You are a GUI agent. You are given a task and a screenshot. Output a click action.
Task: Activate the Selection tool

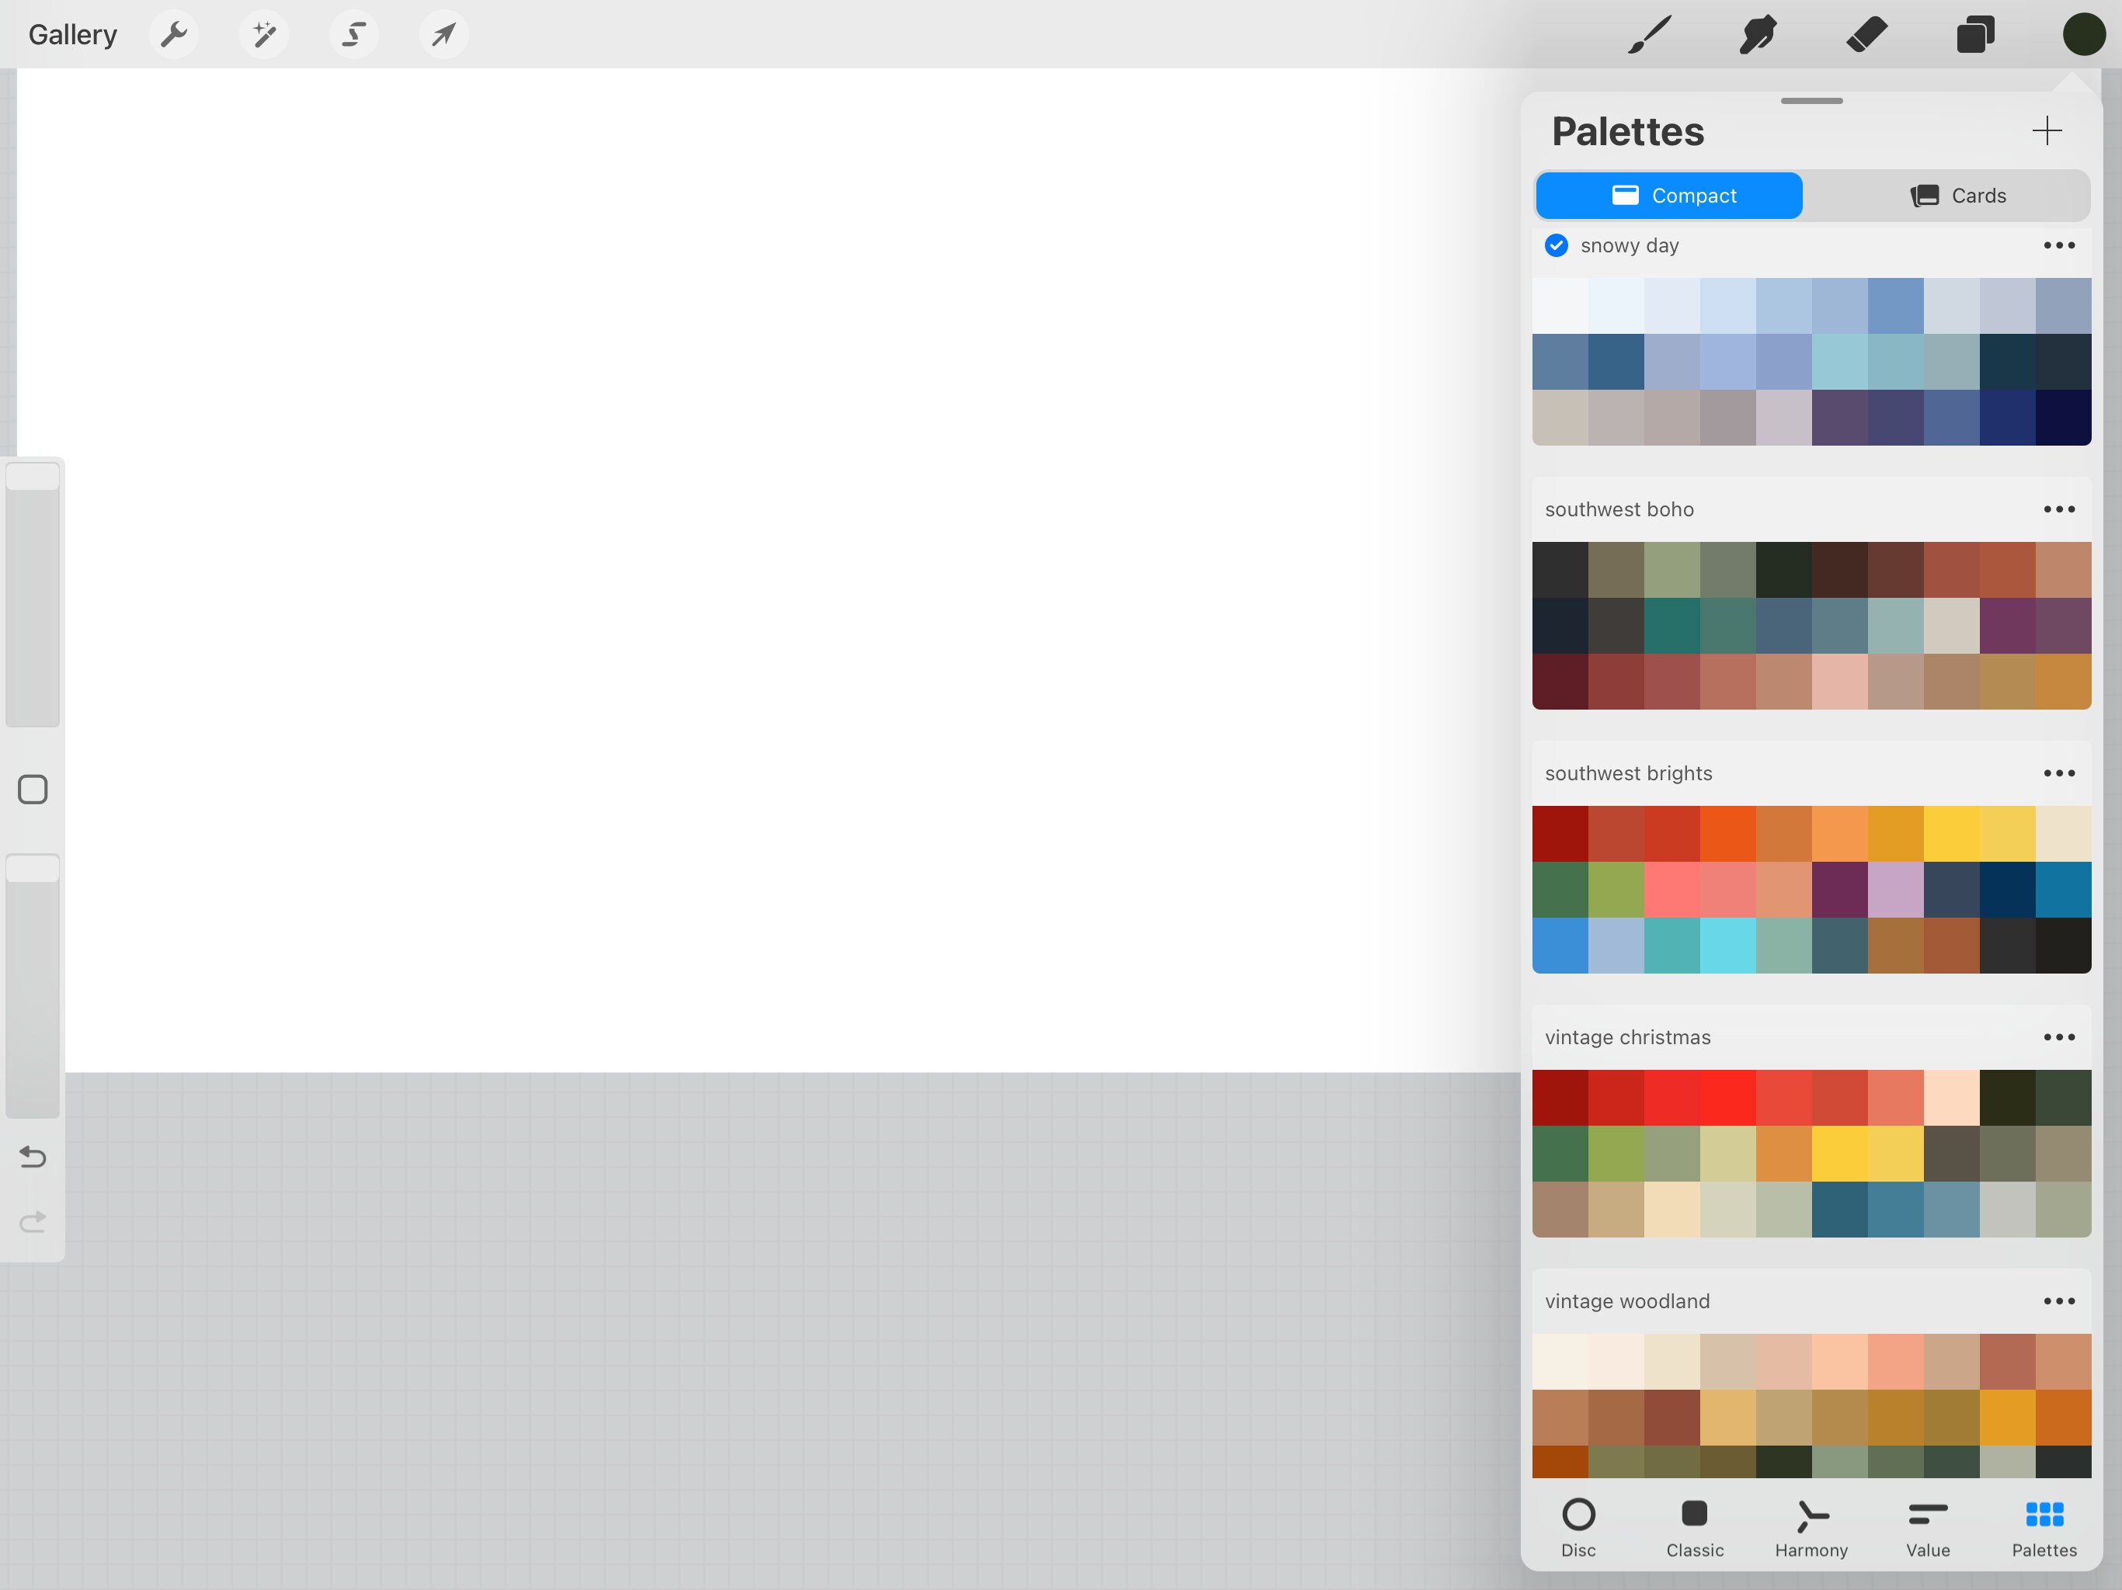pos(354,33)
